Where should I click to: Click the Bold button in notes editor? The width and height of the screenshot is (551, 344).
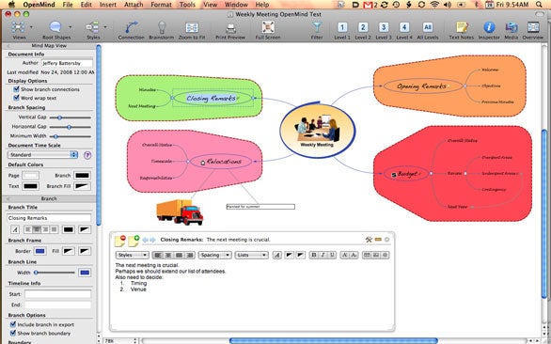click(x=314, y=255)
